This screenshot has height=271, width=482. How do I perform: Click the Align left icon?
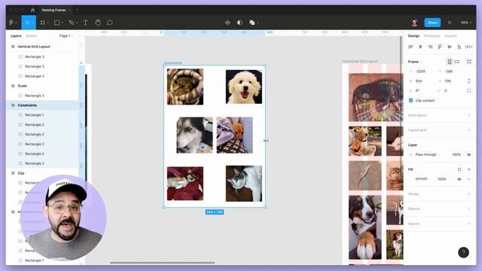tap(410, 47)
